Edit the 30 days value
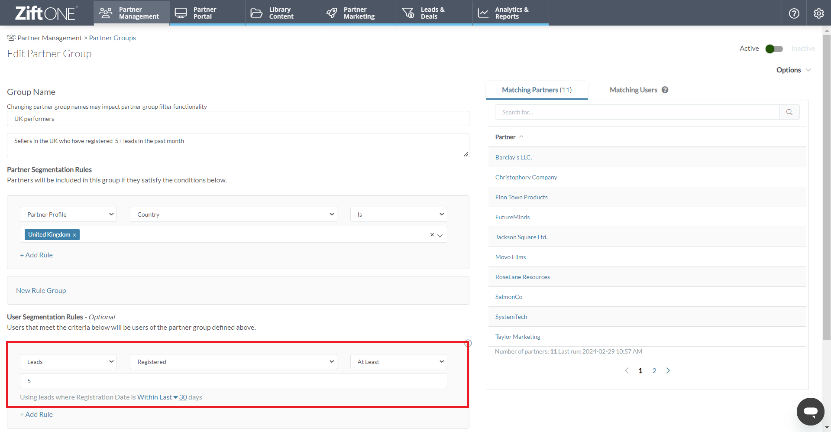Image resolution: width=831 pixels, height=432 pixels. click(x=183, y=397)
